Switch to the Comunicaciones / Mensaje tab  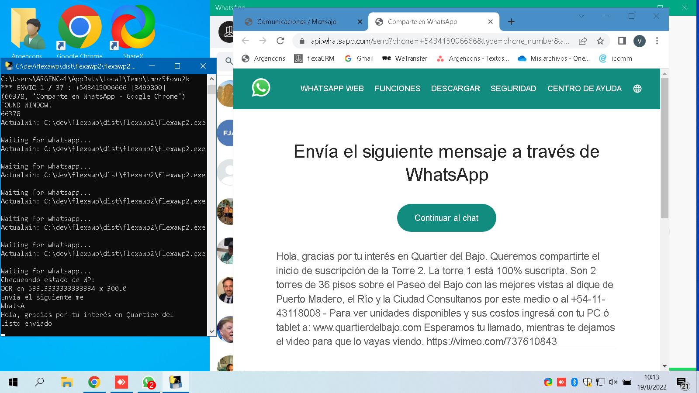(x=297, y=22)
